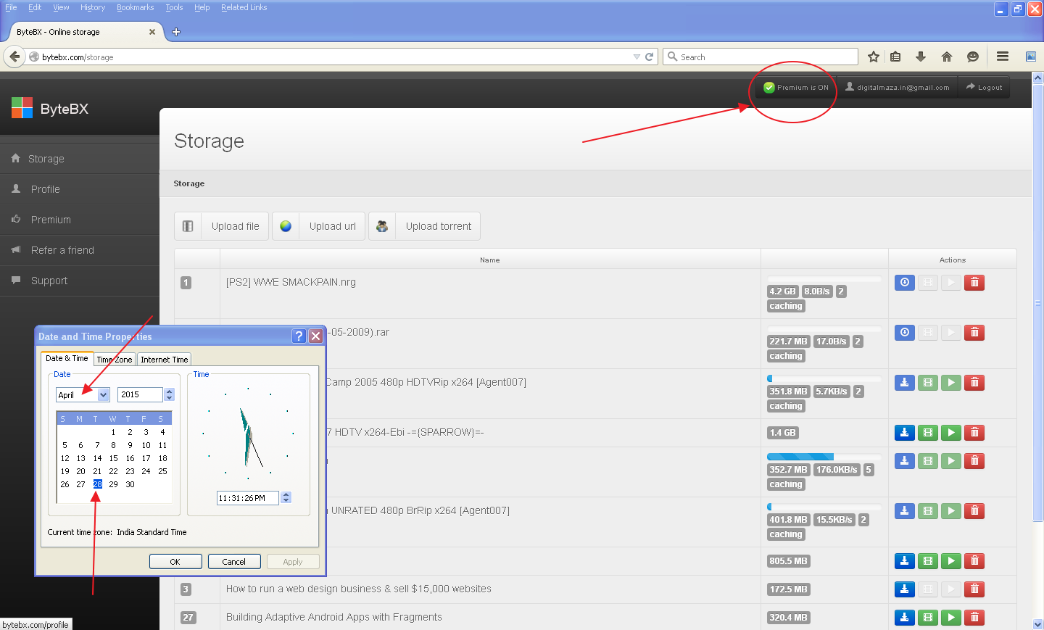Open the History menu
This screenshot has width=1044, height=630.
pyautogui.click(x=93, y=7)
